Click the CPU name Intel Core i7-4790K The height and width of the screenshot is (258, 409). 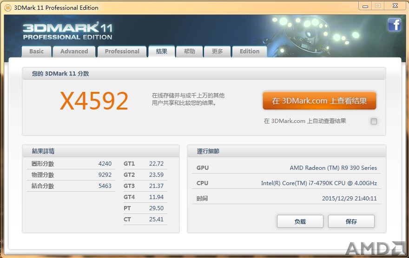click(319, 183)
